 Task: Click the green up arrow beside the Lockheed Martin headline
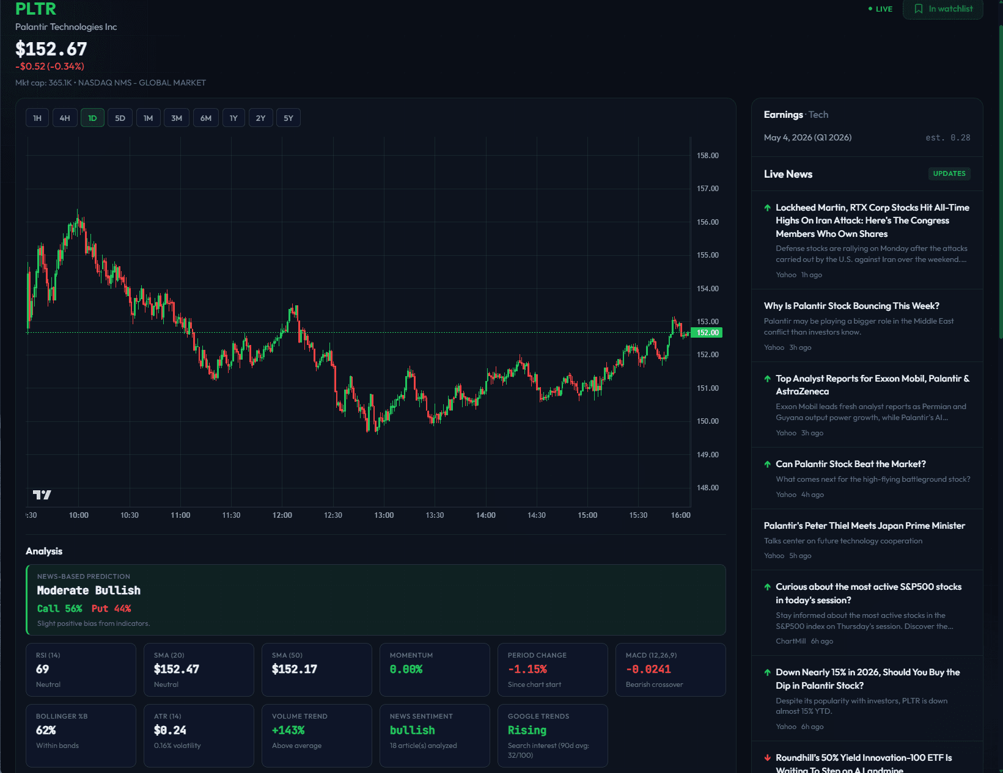tap(766, 208)
